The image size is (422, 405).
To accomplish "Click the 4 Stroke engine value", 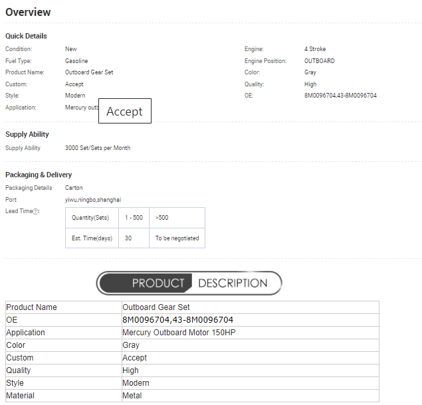I will pos(315,49).
